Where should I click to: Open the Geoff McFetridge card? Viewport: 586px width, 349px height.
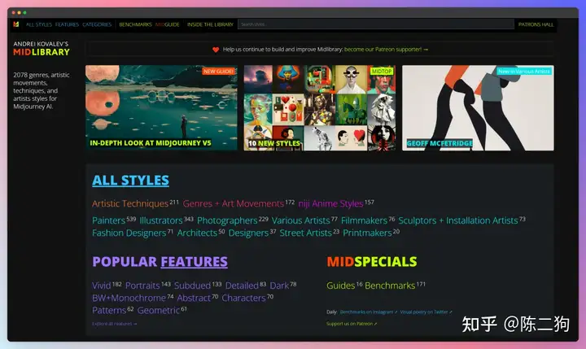(478, 107)
